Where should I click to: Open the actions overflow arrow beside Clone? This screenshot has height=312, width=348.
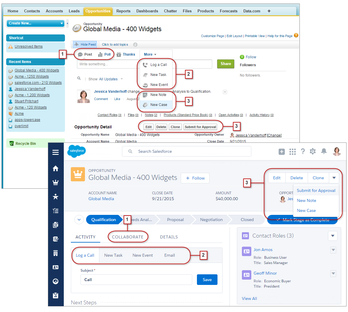334,178
